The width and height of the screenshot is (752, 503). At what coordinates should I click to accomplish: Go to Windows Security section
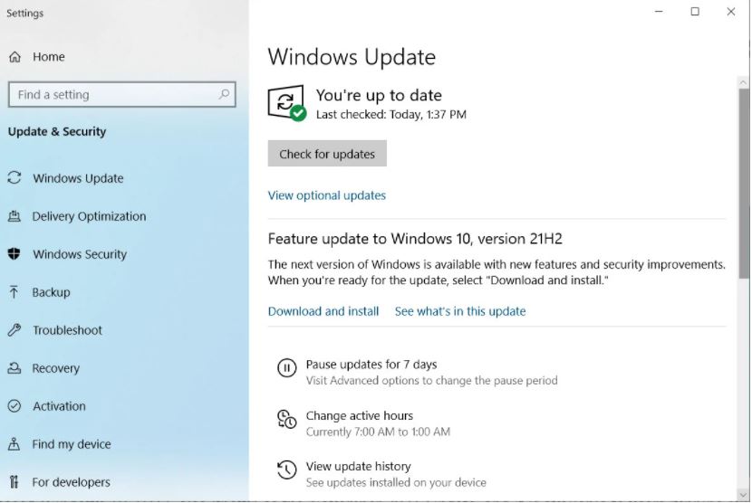(80, 254)
